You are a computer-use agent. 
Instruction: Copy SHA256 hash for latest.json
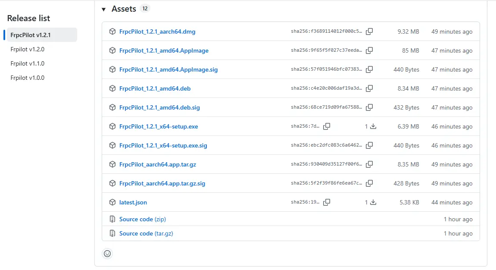(x=327, y=202)
